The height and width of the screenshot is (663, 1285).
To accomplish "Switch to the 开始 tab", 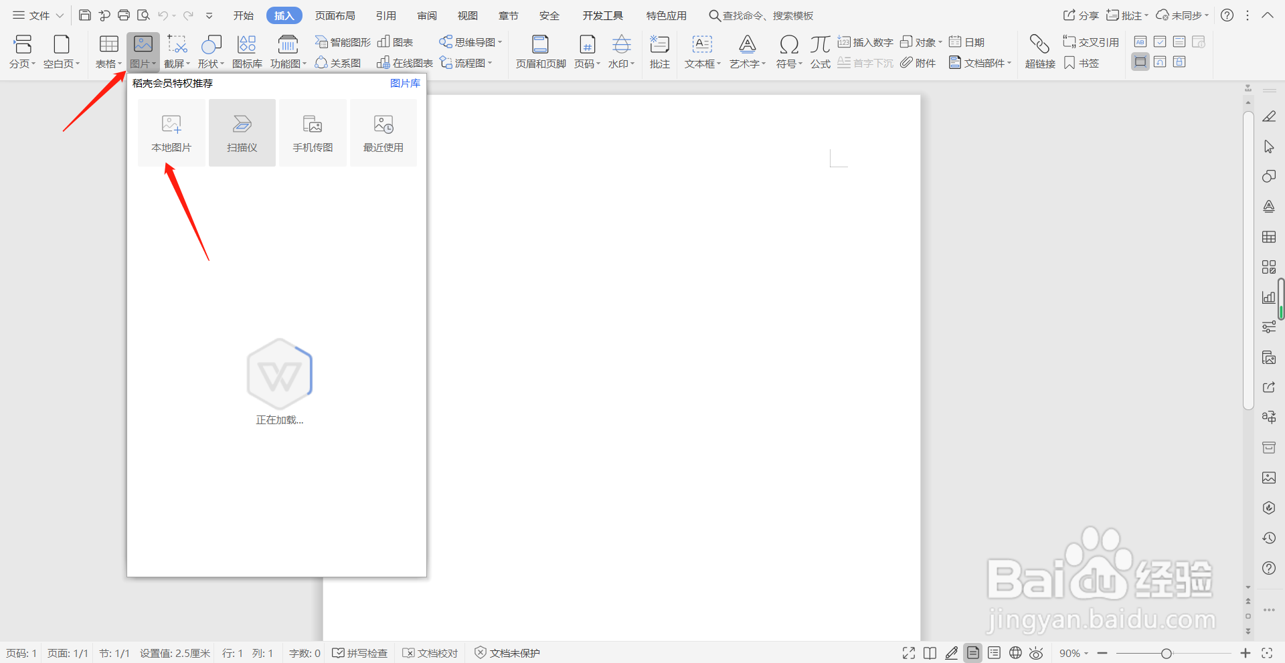I will coord(244,15).
